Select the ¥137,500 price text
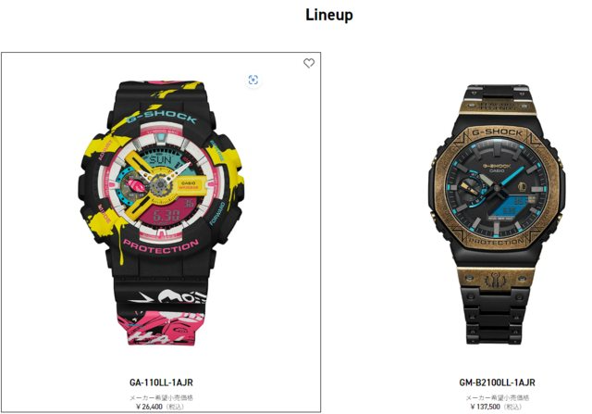592x414 pixels. tap(485, 407)
